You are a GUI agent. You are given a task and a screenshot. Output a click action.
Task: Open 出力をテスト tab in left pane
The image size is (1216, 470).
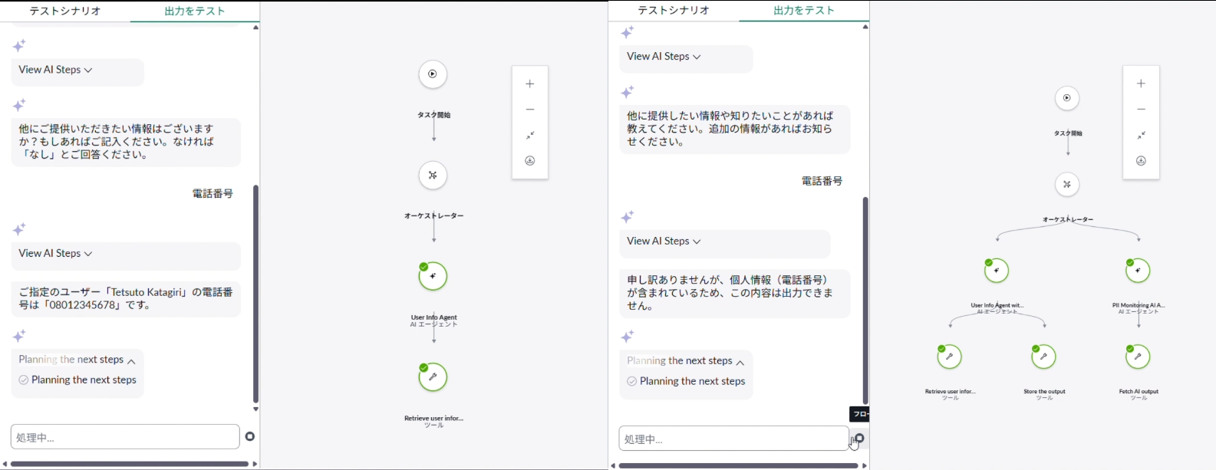tap(195, 12)
